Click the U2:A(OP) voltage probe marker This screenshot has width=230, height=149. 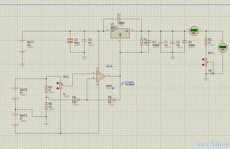(122, 84)
